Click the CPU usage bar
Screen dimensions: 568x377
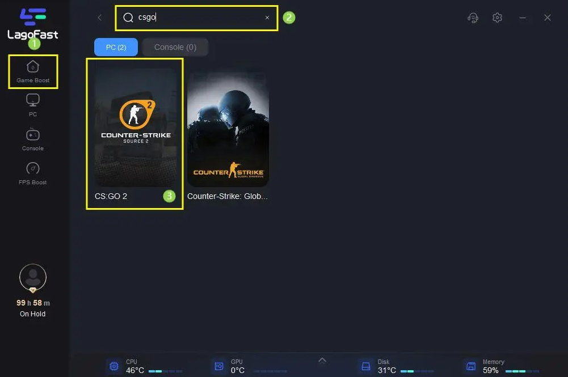tap(165, 371)
